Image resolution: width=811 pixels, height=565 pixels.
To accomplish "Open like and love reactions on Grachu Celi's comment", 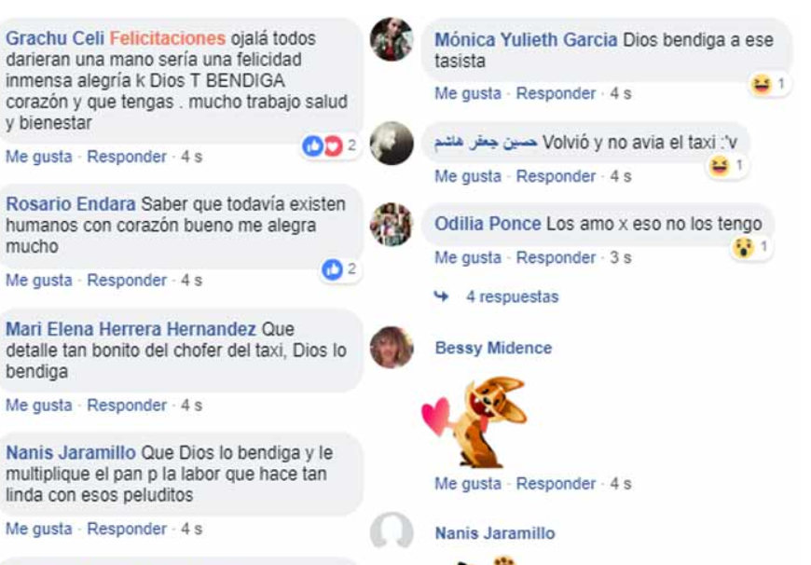I will pyautogui.click(x=329, y=146).
